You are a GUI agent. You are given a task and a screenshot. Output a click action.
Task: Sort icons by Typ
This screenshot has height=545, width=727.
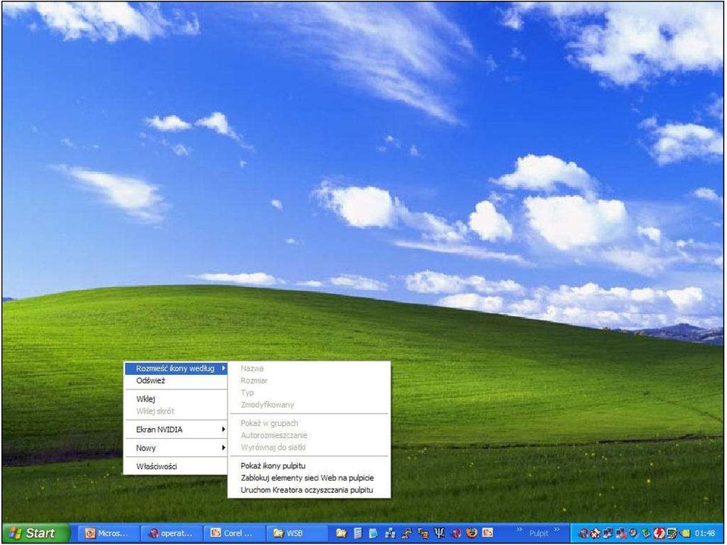coord(309,392)
